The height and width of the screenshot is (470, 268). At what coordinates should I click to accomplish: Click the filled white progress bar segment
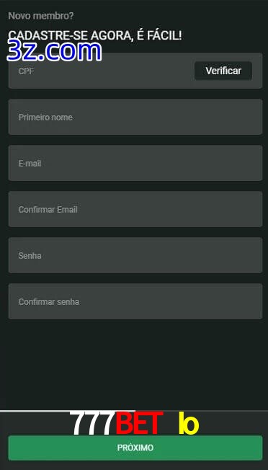(x=68, y=411)
